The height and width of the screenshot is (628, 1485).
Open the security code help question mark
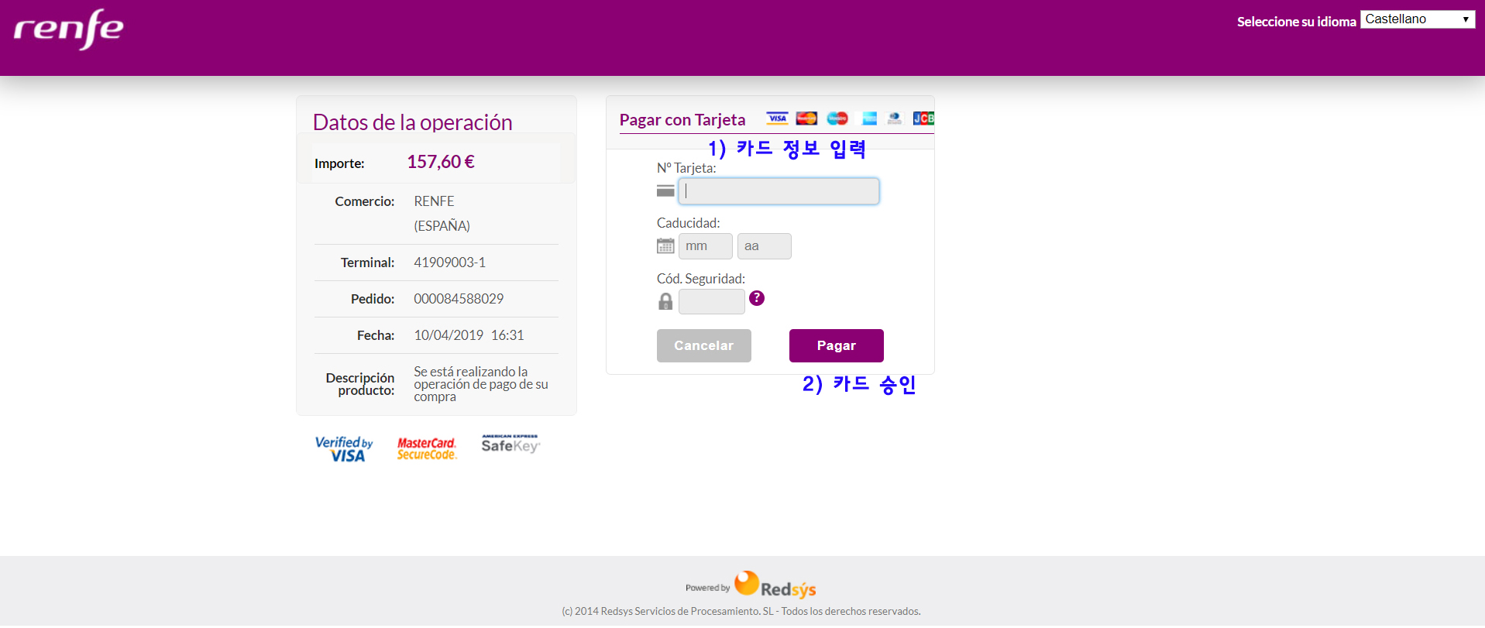[757, 298]
